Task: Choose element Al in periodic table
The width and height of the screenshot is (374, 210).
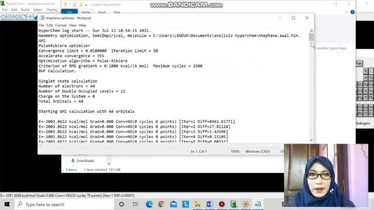Action: (x=365, y=78)
